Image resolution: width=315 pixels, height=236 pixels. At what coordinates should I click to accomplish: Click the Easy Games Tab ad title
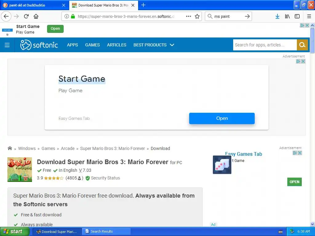click(244, 154)
